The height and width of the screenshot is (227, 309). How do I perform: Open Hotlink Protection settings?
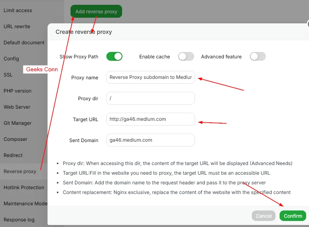coord(24,188)
